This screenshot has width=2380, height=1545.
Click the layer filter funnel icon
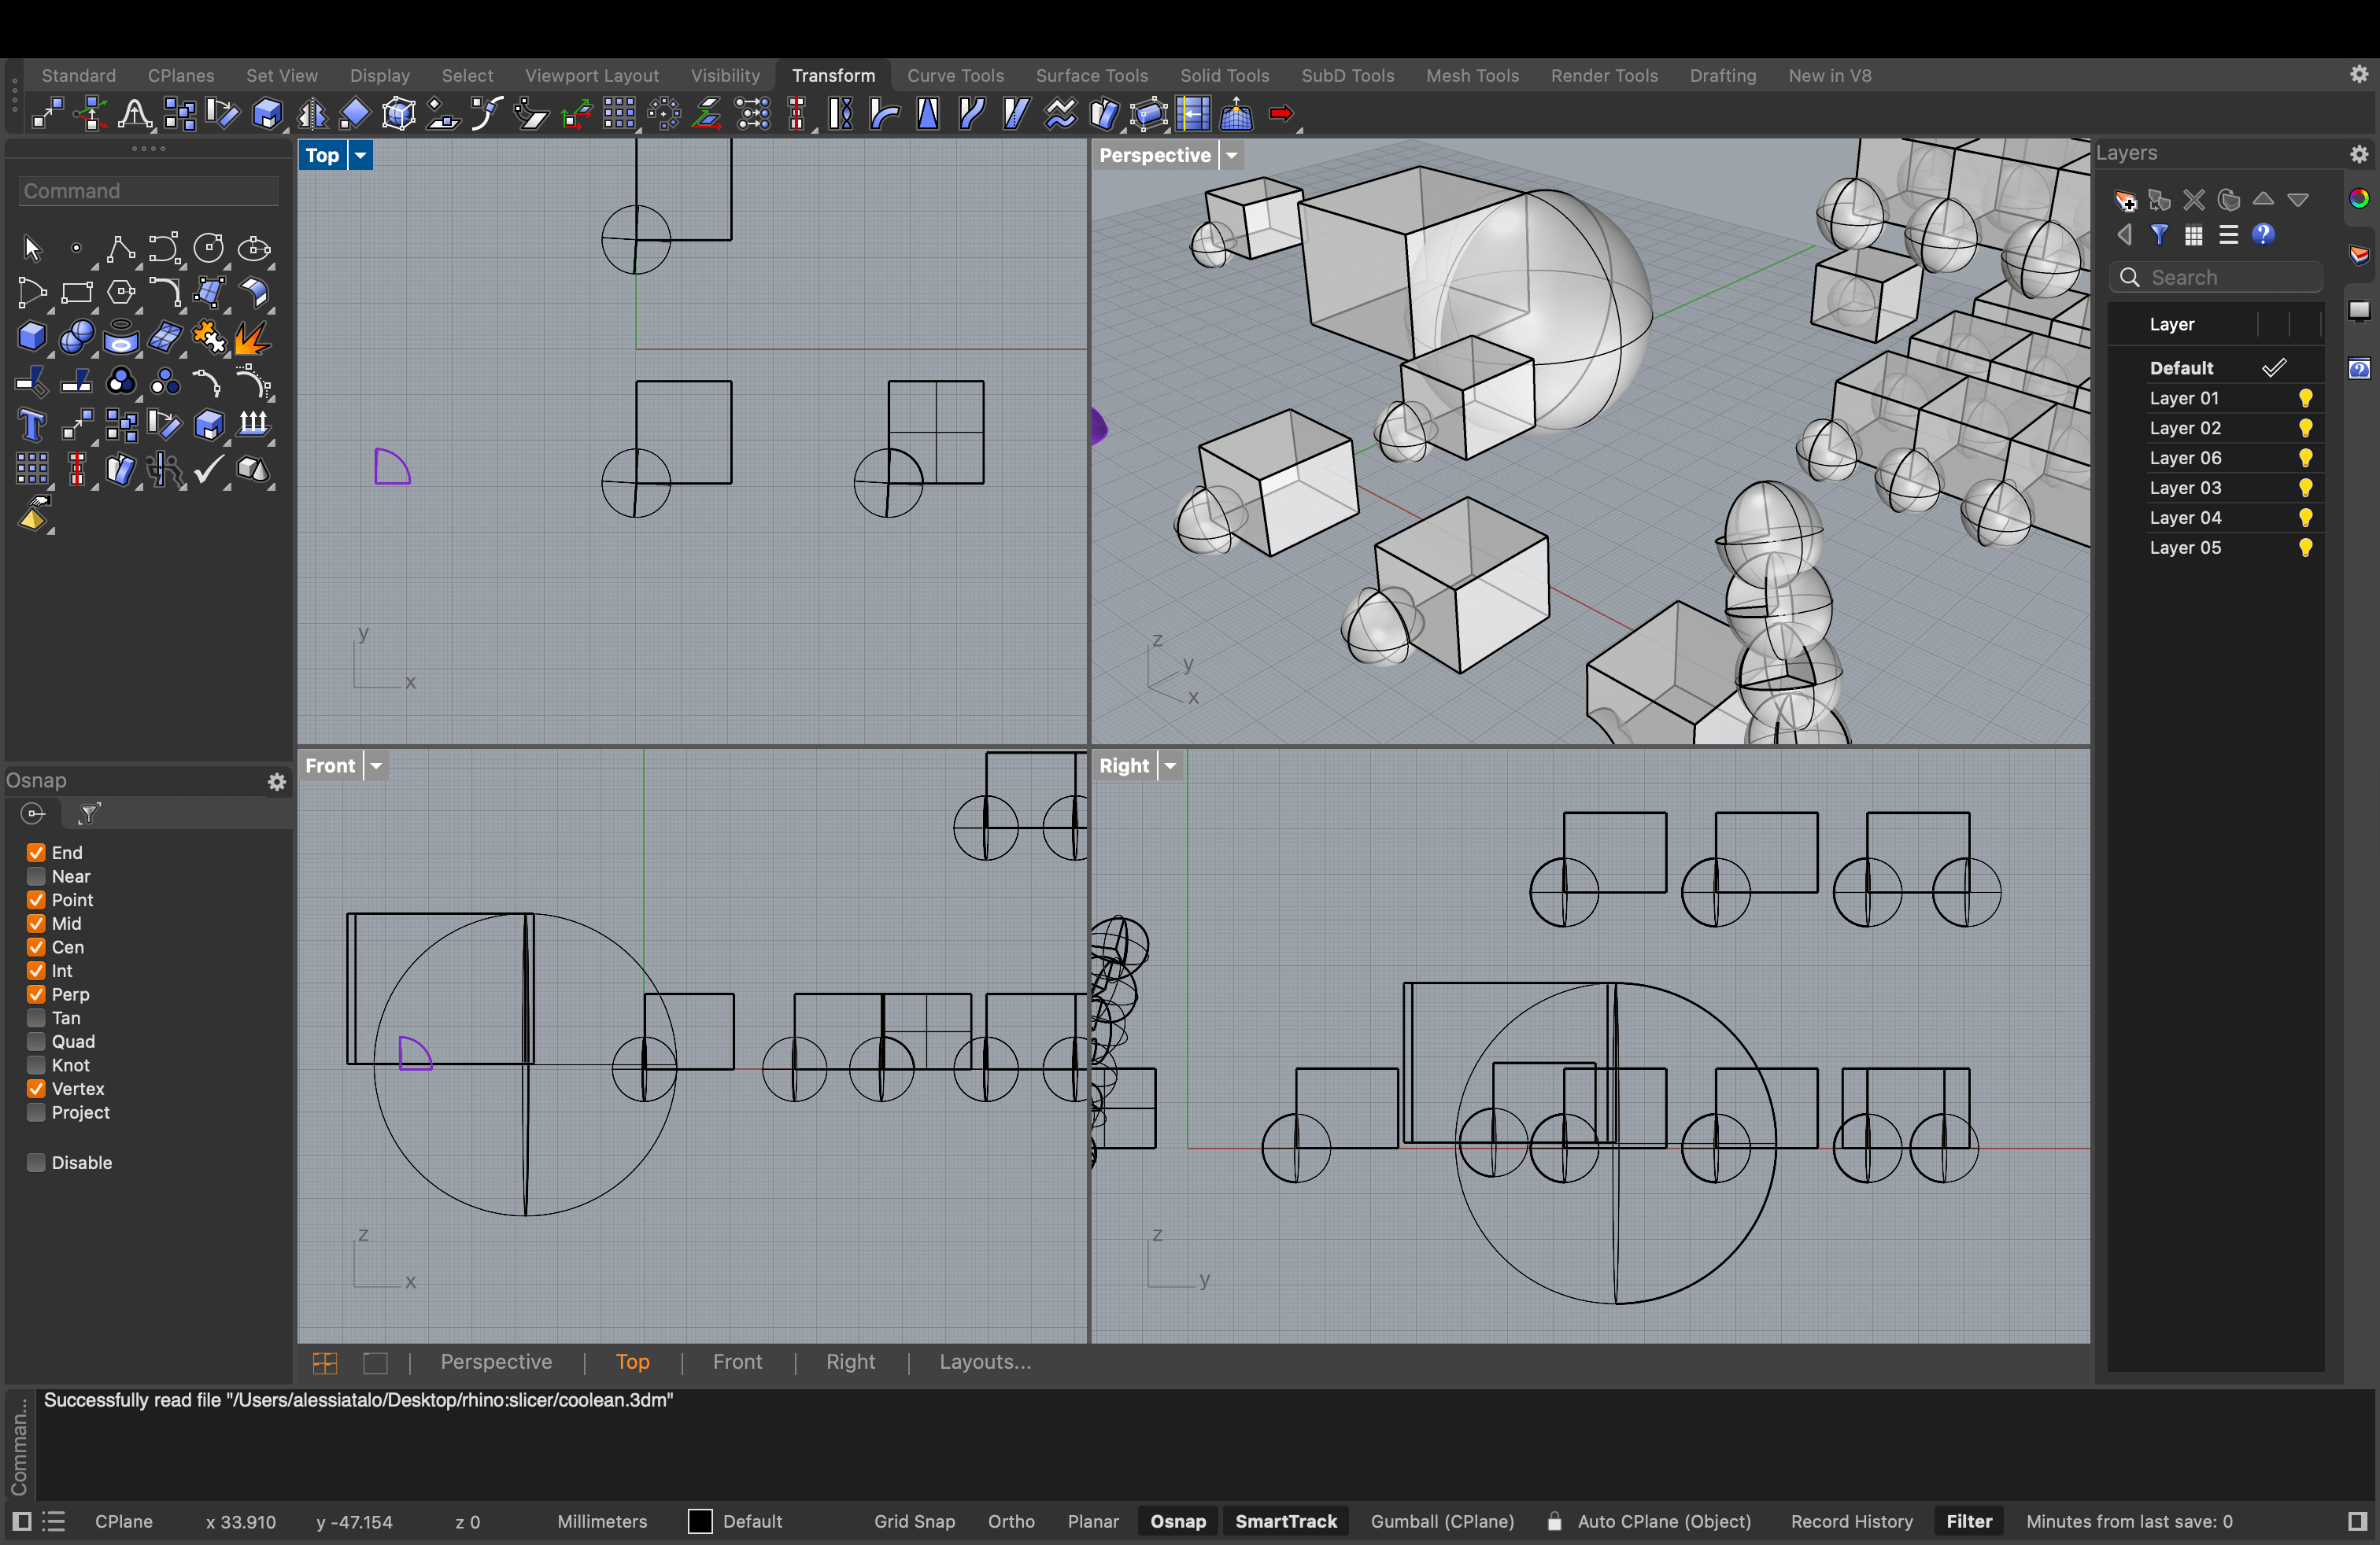[x=2159, y=235]
